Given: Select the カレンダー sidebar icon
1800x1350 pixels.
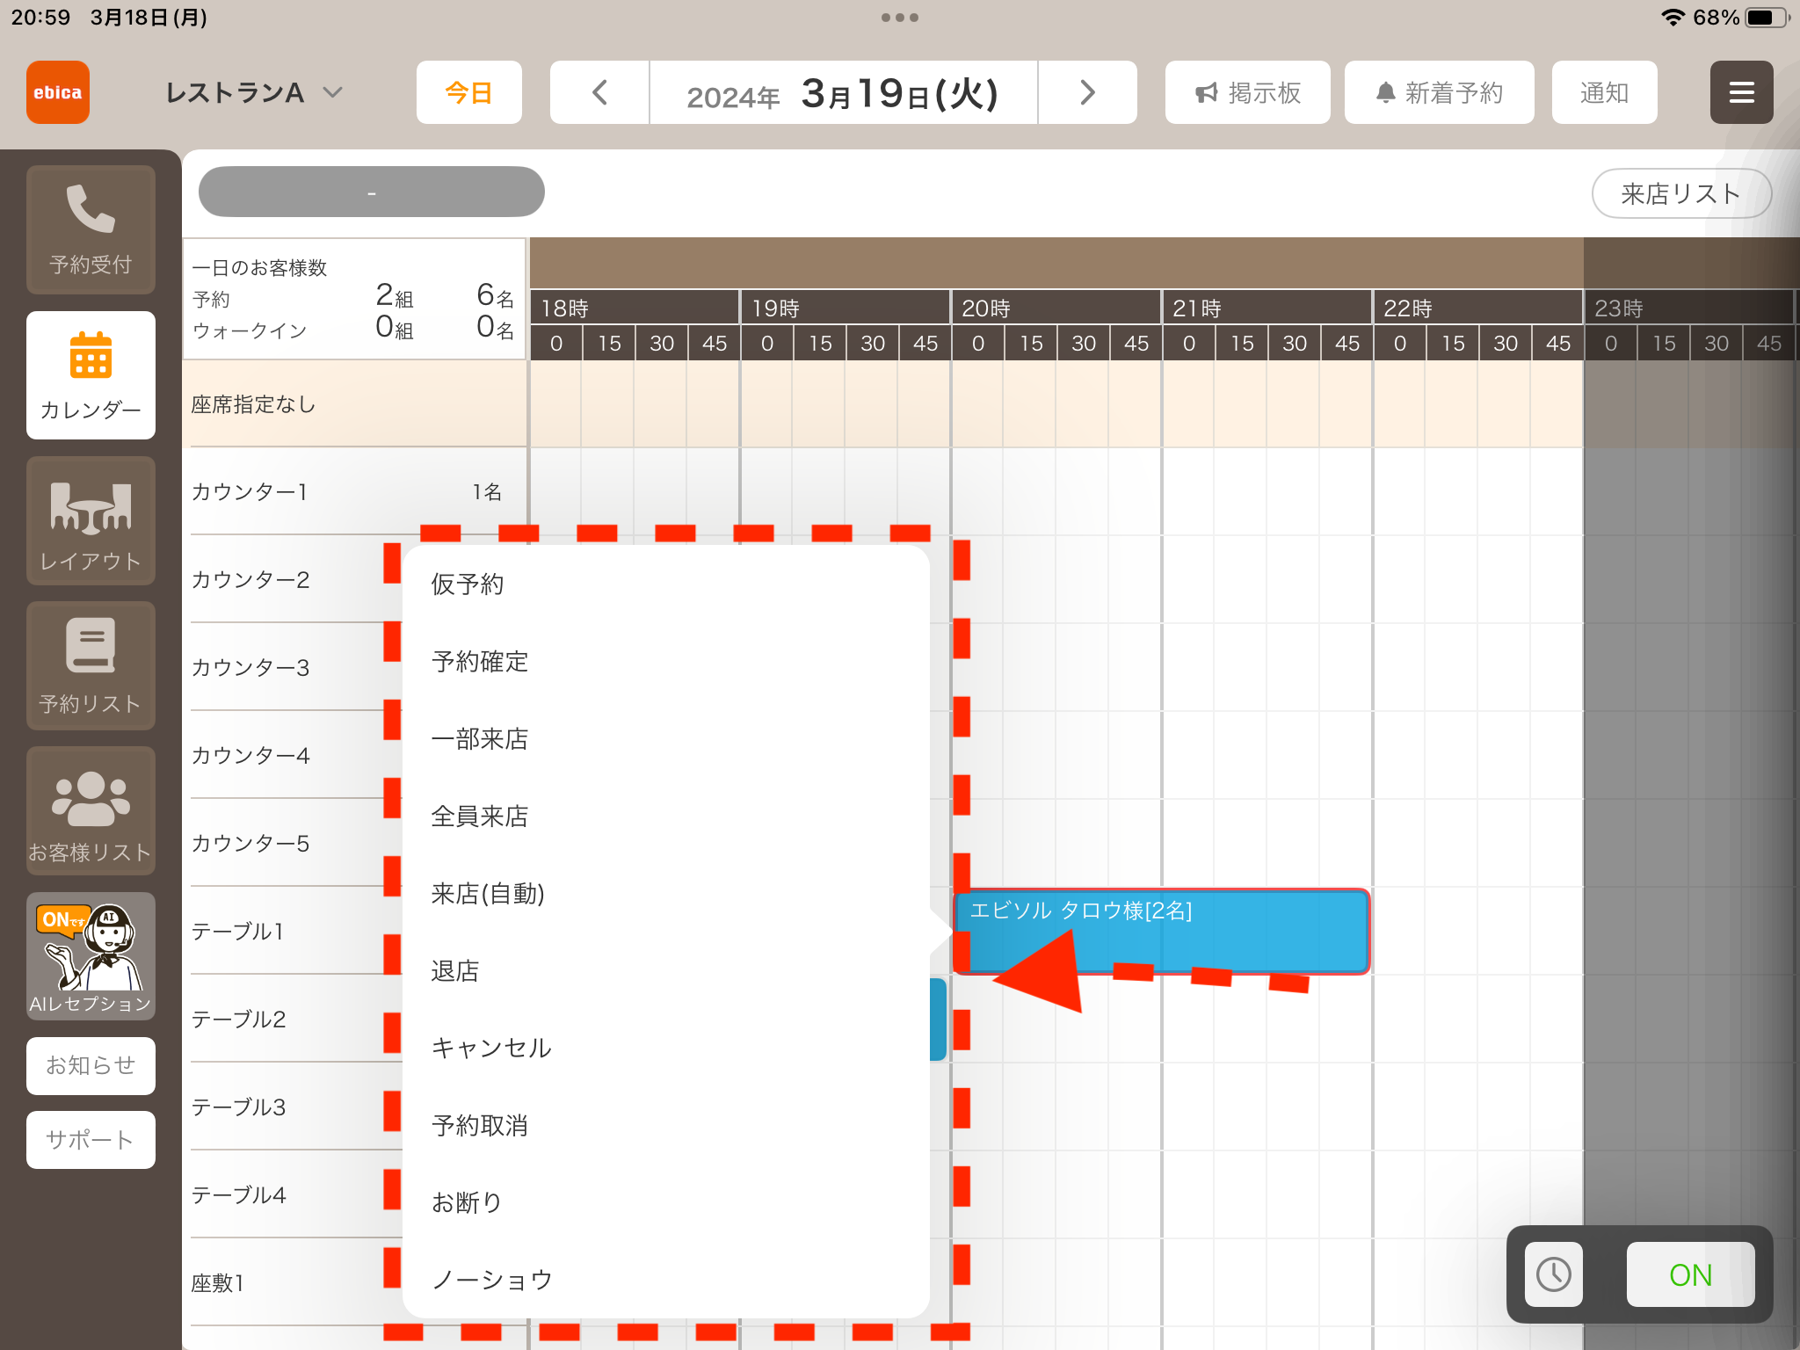Looking at the screenshot, I should pyautogui.click(x=91, y=375).
